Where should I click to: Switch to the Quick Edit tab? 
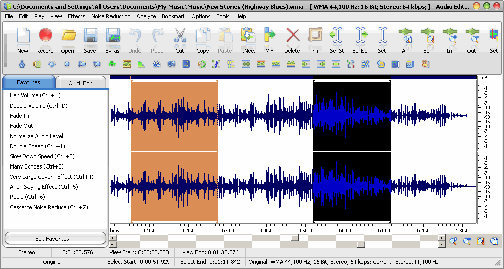[x=80, y=83]
